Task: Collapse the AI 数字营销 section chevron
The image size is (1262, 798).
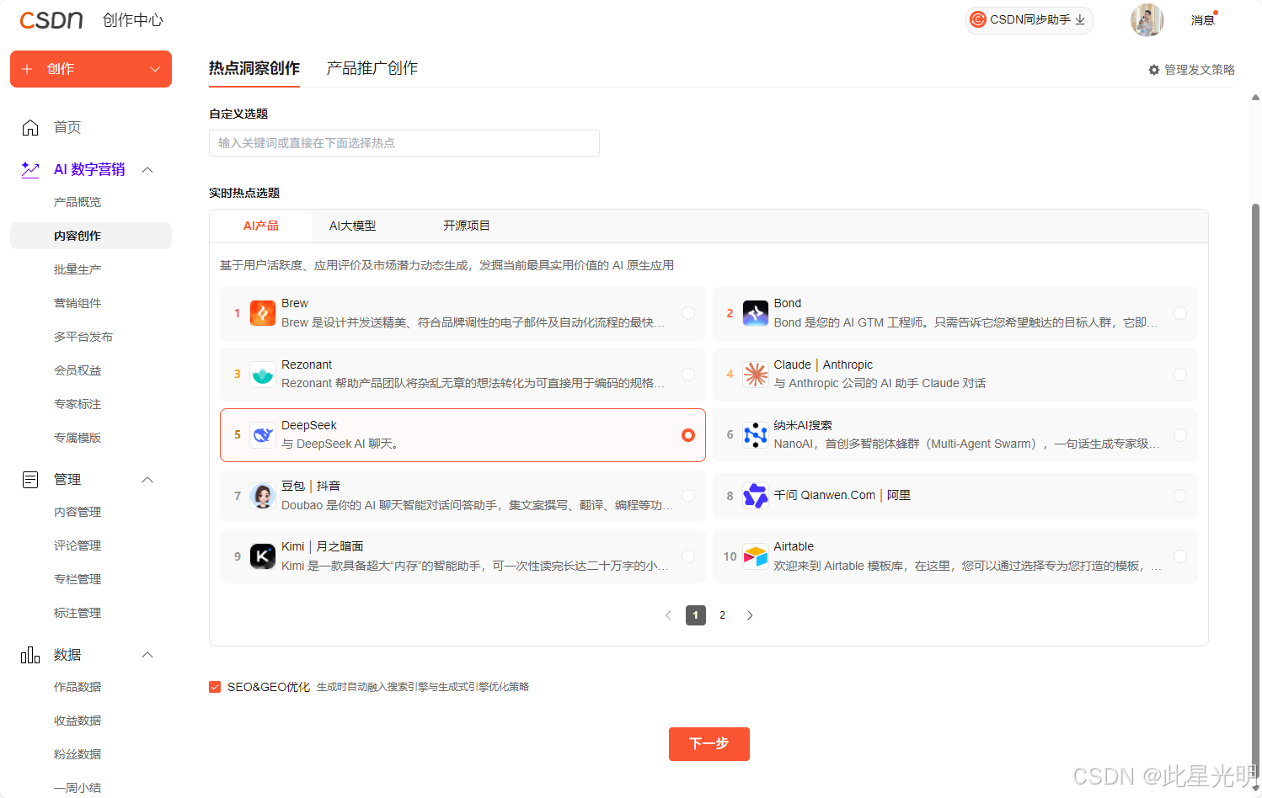Action: (147, 170)
